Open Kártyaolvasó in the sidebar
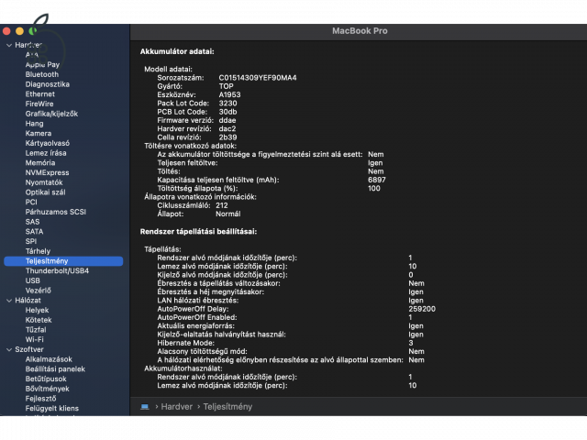Screen dimensions: 587x440 [x=48, y=143]
